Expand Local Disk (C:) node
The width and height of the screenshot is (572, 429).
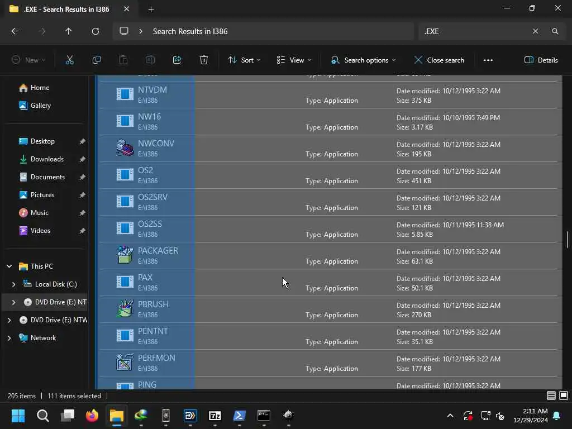pyautogui.click(x=13, y=284)
